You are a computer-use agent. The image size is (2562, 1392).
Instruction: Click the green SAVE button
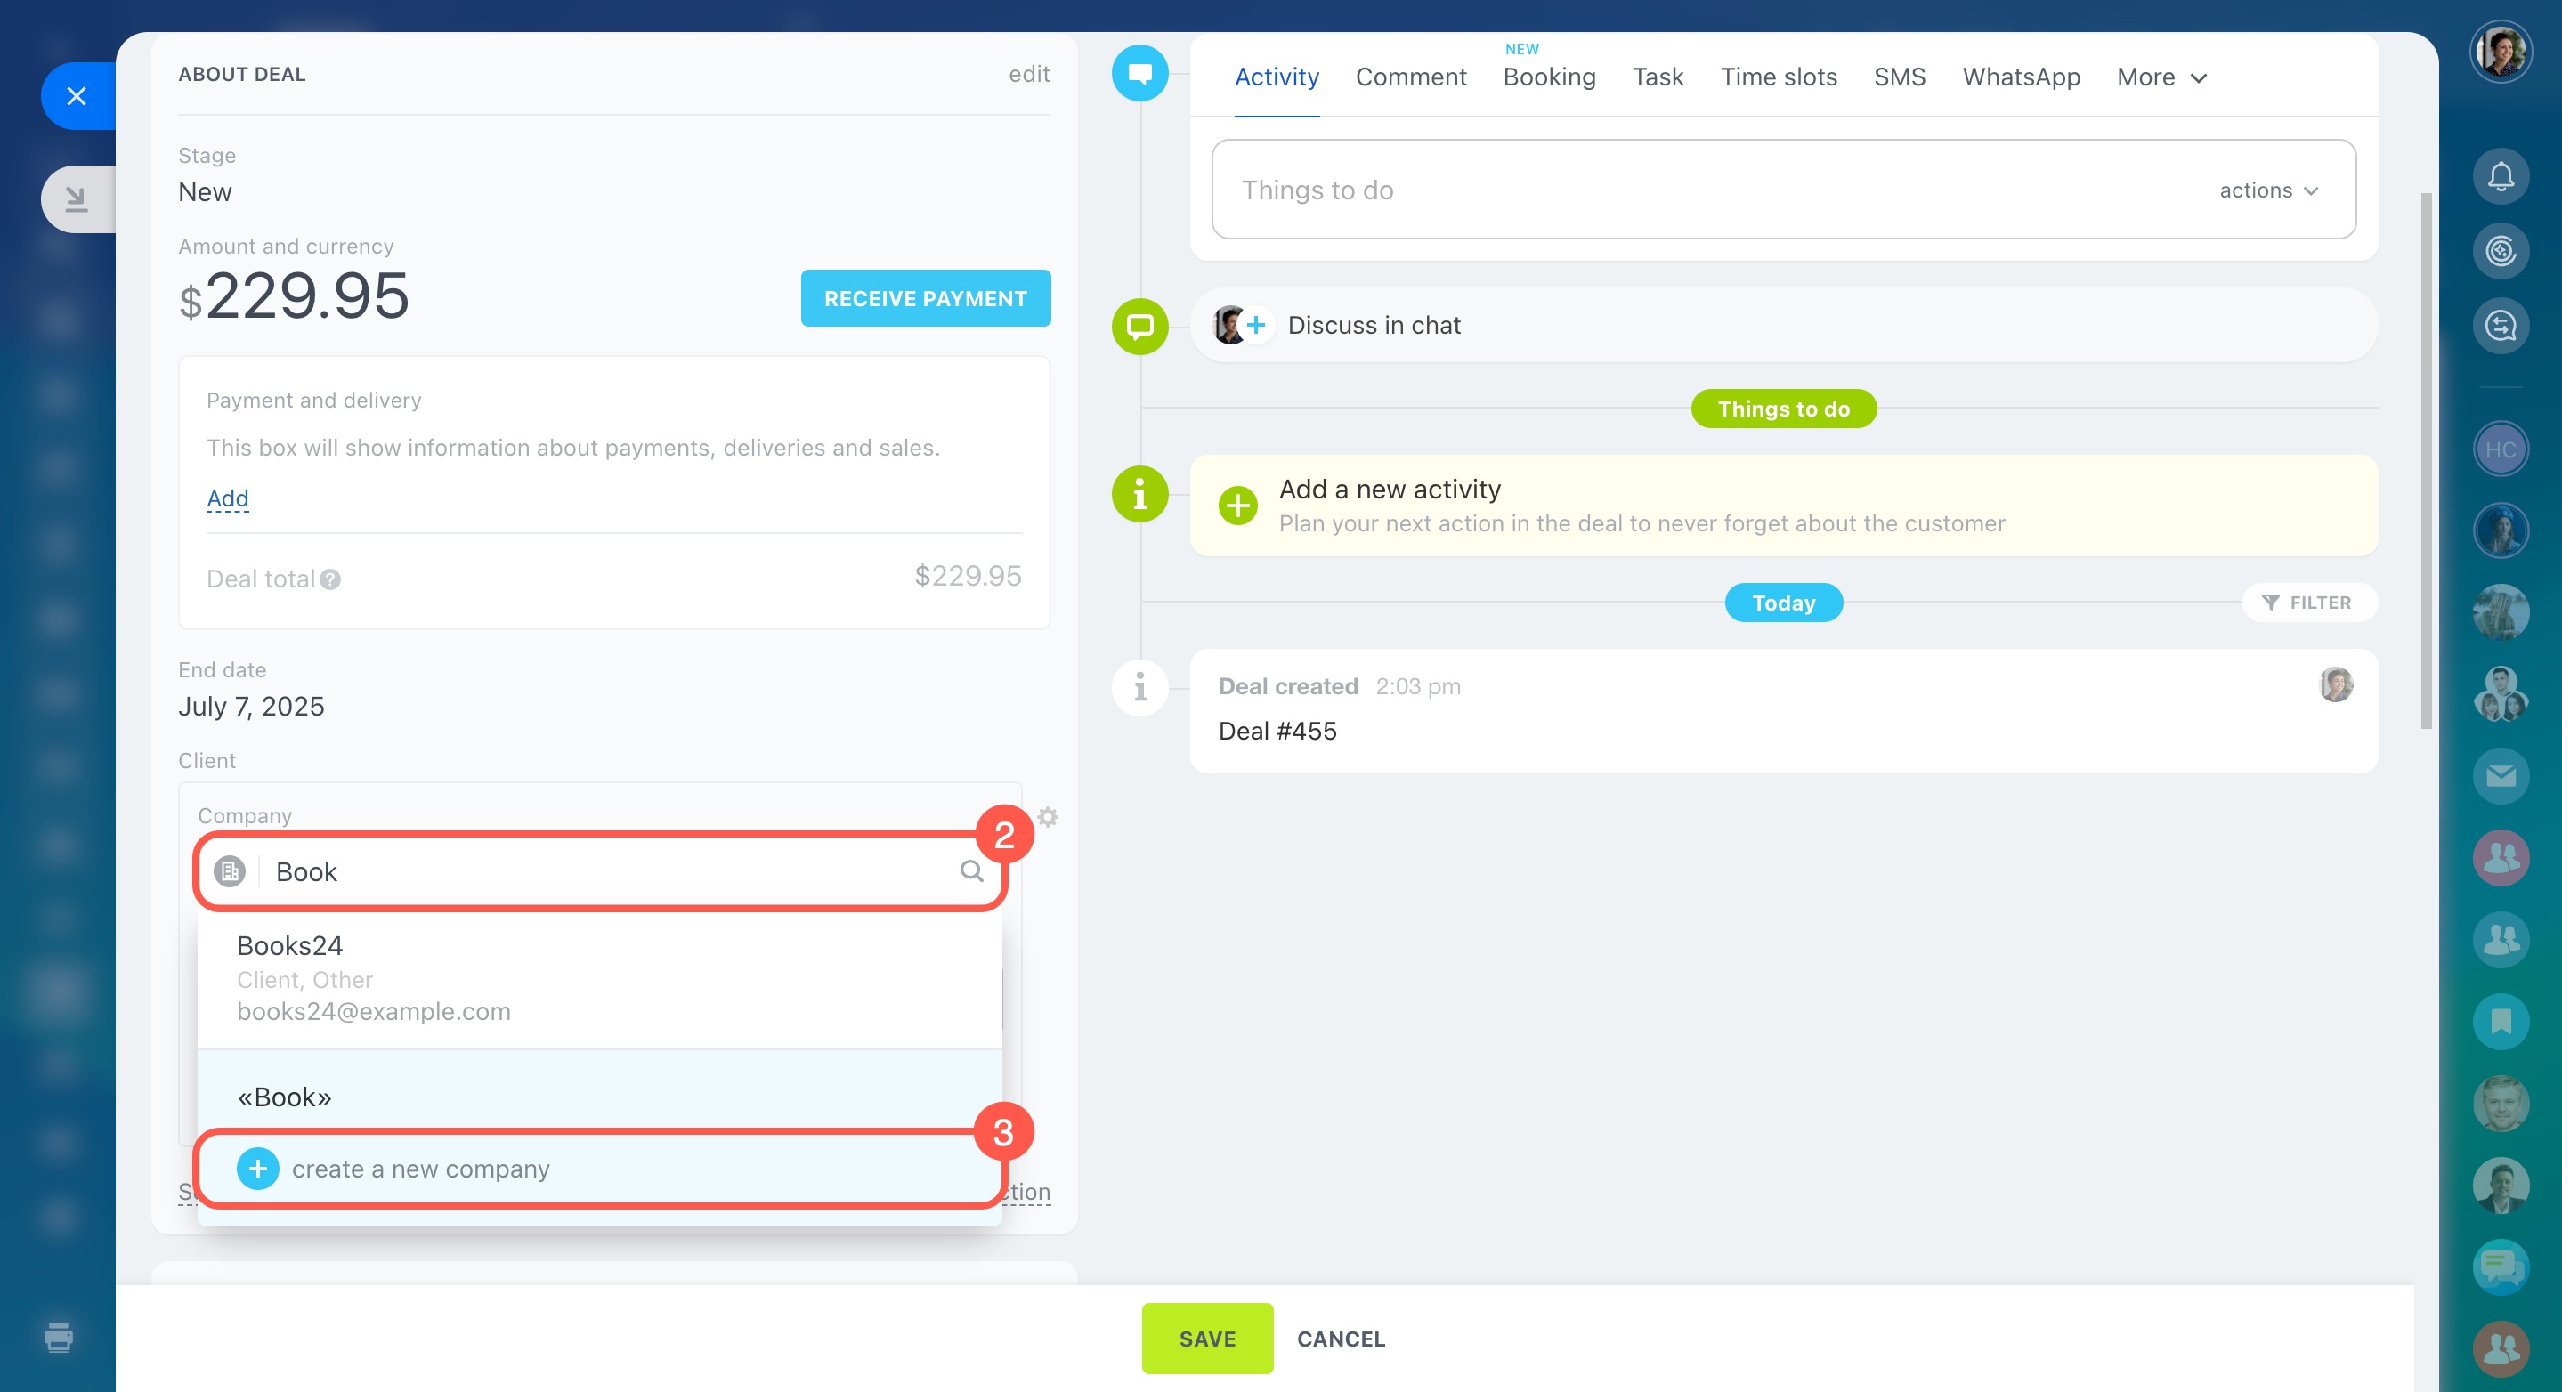coord(1206,1339)
